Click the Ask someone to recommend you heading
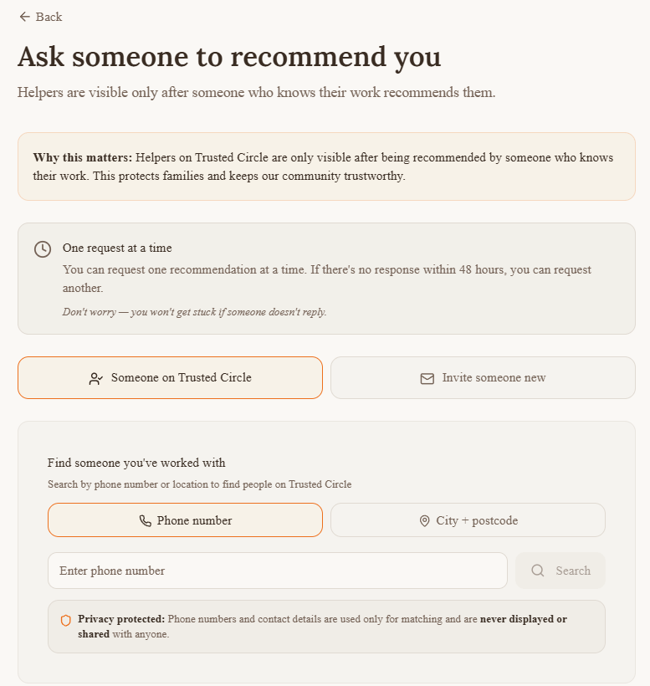Screen dimensions: 650x686 click(229, 56)
